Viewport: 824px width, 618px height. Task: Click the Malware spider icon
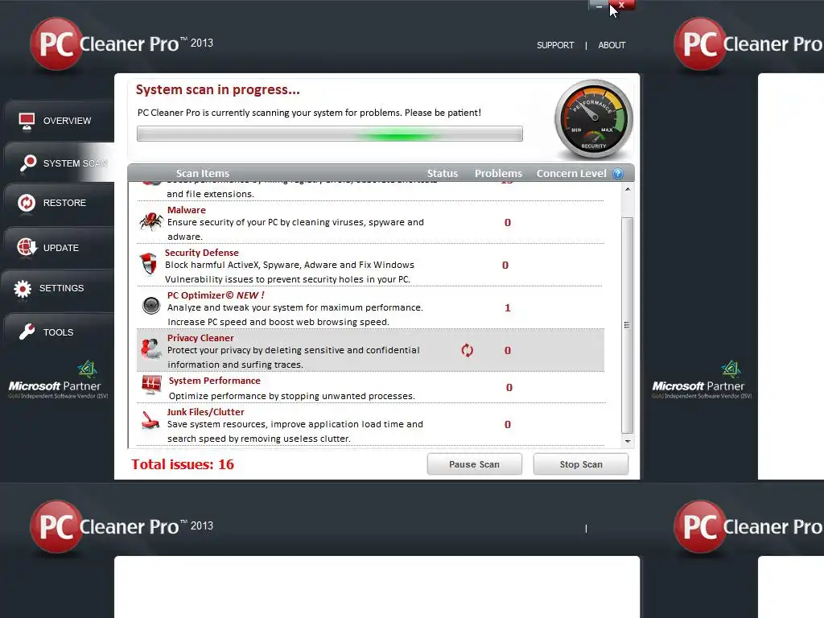(150, 221)
